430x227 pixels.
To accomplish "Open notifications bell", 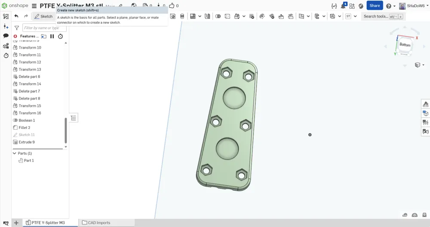I will pyautogui.click(x=343, y=6).
